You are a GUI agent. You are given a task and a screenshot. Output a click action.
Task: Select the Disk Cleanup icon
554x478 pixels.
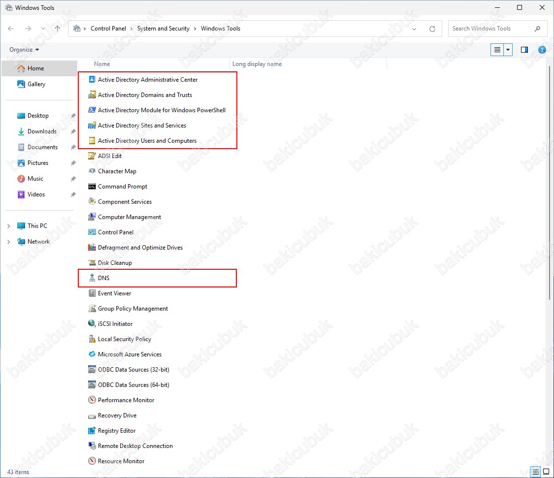[x=92, y=263]
